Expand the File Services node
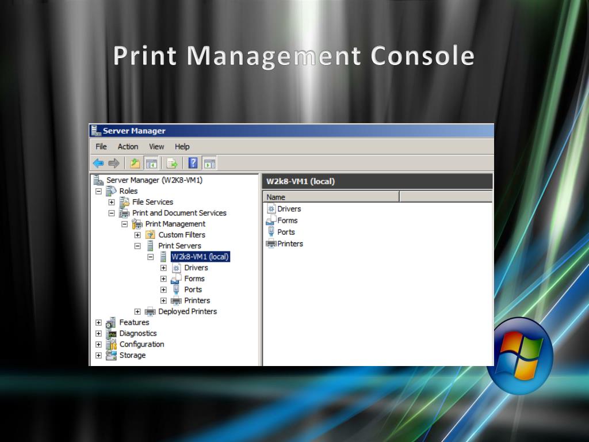 (112, 202)
